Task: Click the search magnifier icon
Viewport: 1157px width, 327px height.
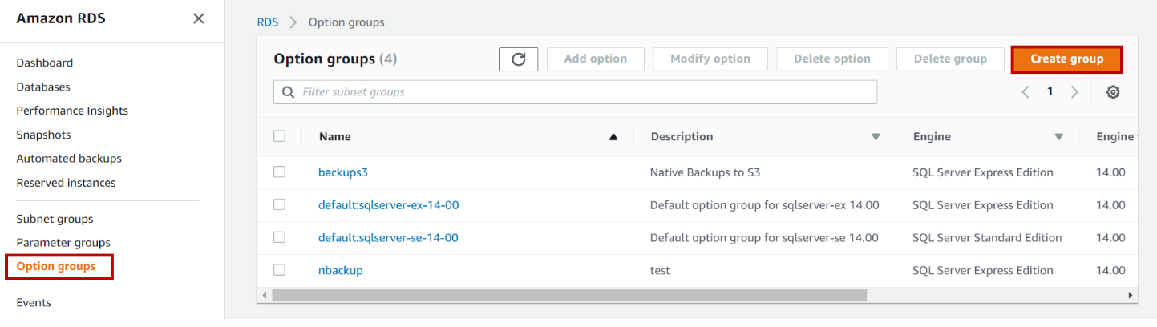Action: [x=289, y=92]
